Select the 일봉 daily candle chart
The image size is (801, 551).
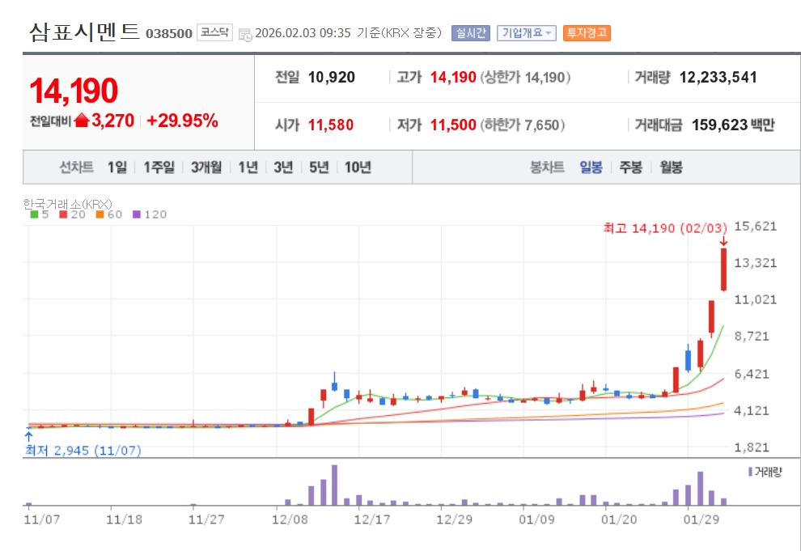point(591,167)
